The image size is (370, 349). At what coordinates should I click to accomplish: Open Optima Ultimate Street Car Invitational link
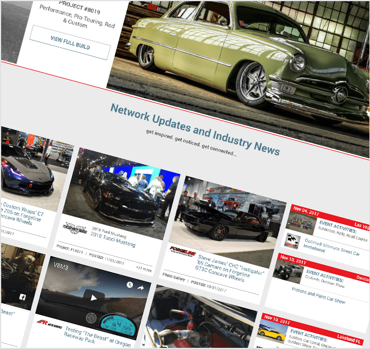coord(332,248)
